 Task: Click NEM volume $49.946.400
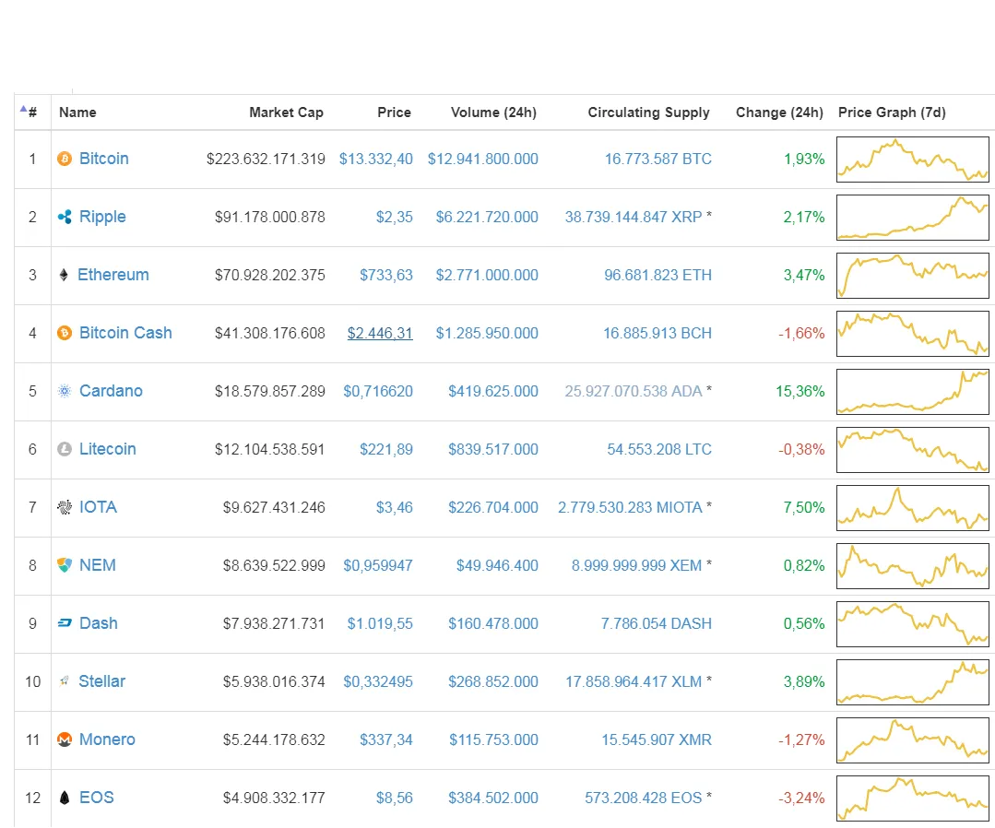click(x=498, y=565)
